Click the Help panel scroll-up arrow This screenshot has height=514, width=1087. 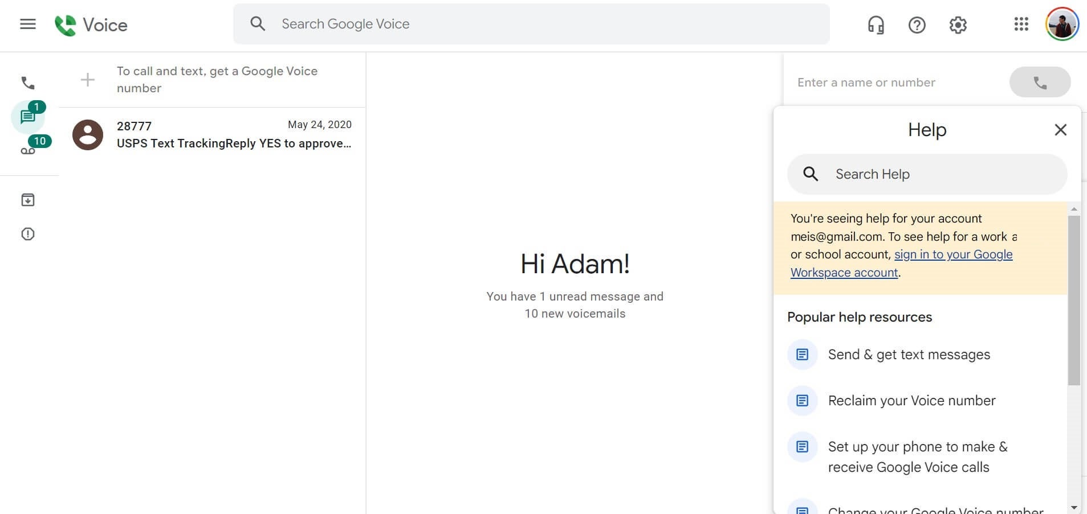[1074, 209]
